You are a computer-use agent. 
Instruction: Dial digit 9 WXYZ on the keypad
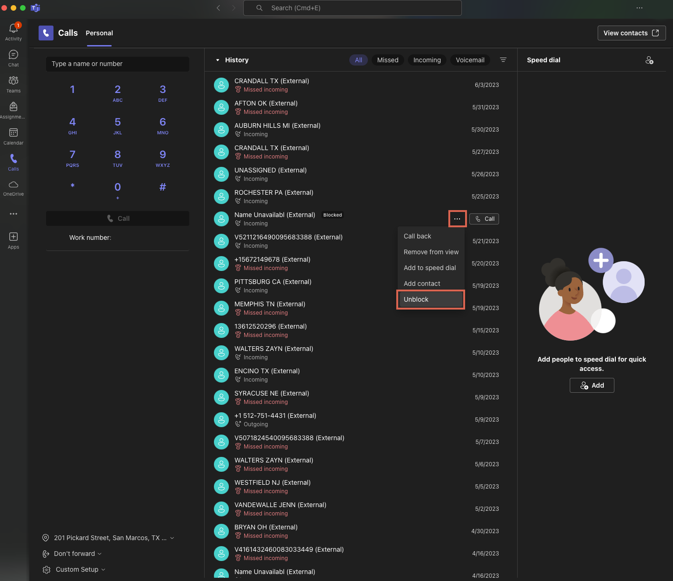coord(163,158)
